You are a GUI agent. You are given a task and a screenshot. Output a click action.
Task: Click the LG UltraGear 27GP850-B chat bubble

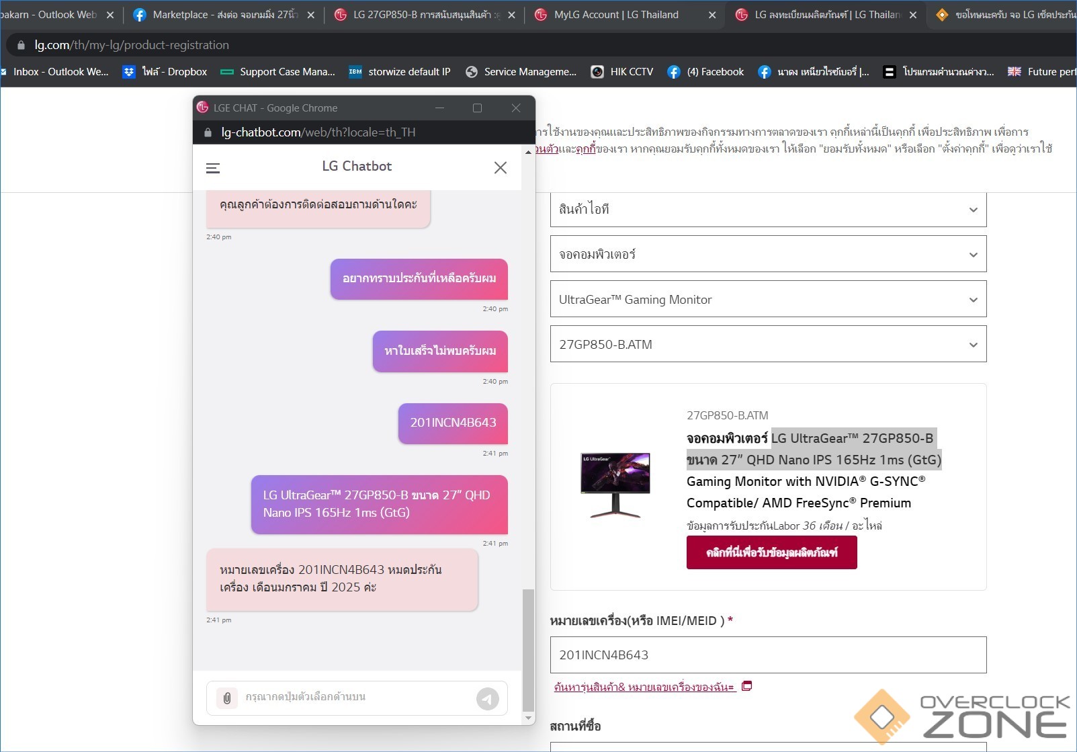point(380,505)
